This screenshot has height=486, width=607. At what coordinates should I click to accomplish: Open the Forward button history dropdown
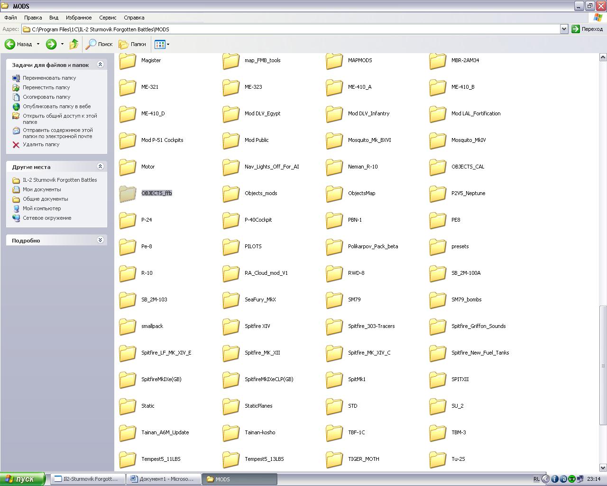point(62,44)
